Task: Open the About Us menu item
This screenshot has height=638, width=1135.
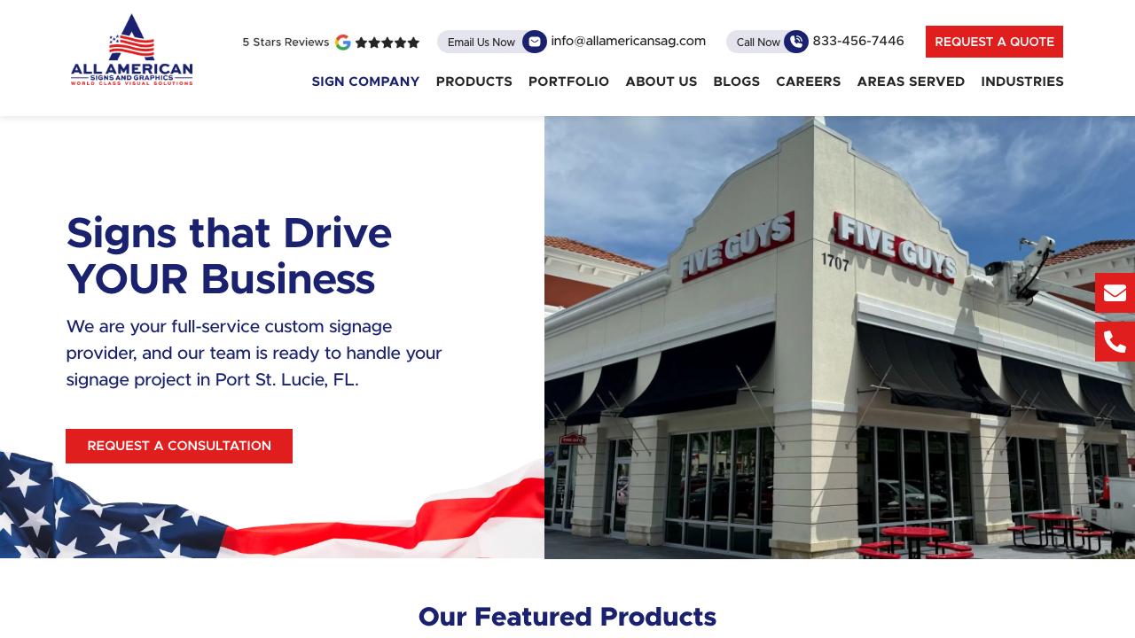Action: [661, 82]
